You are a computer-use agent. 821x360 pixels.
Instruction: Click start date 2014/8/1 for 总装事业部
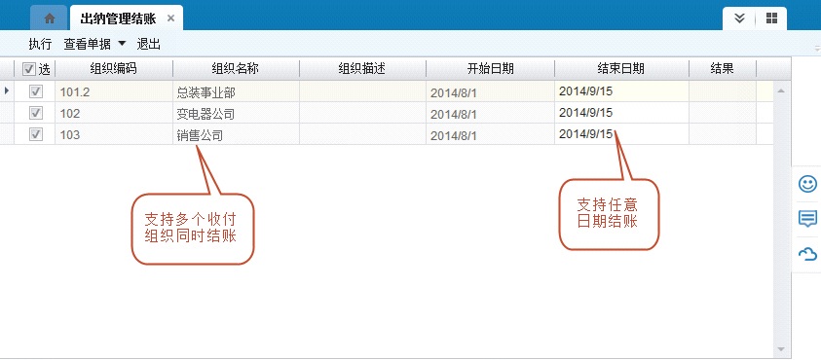(490, 92)
